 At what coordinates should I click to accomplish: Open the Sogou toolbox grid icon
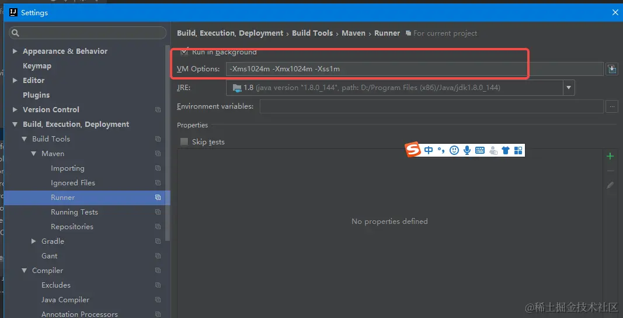[518, 150]
